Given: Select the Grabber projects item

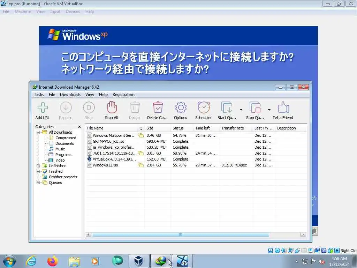Looking at the screenshot, I should tap(63, 177).
